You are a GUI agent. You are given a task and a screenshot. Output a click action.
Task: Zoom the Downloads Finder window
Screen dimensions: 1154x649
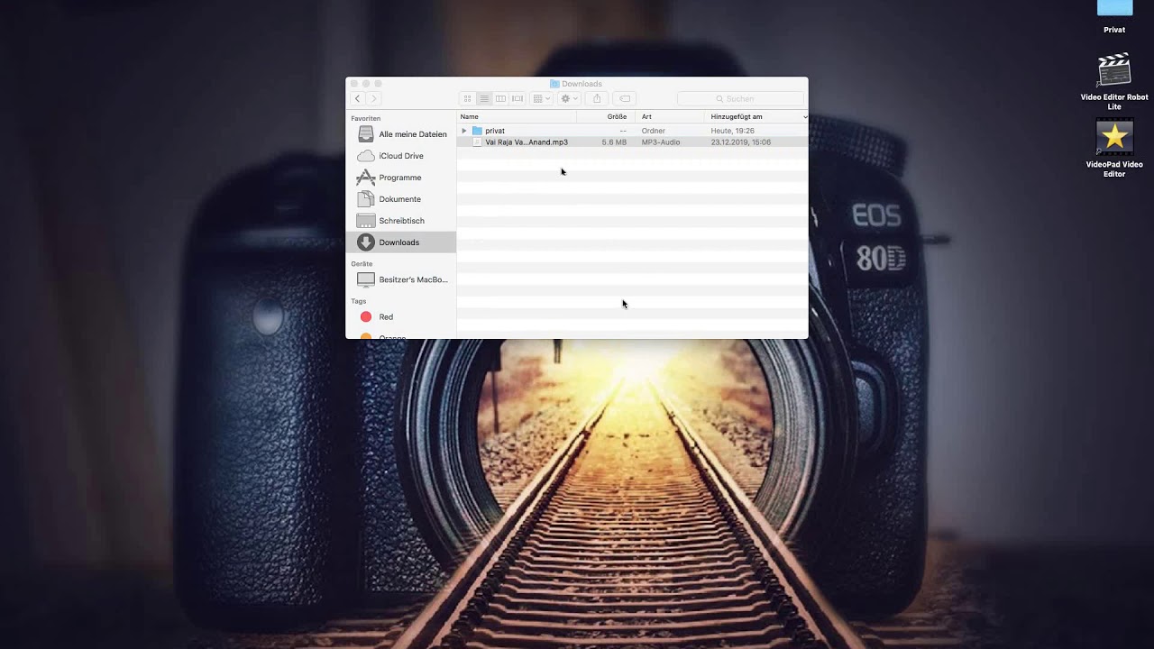(379, 84)
